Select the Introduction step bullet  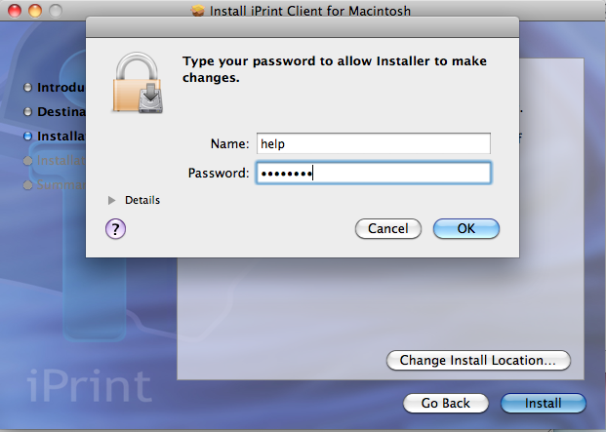coord(28,88)
